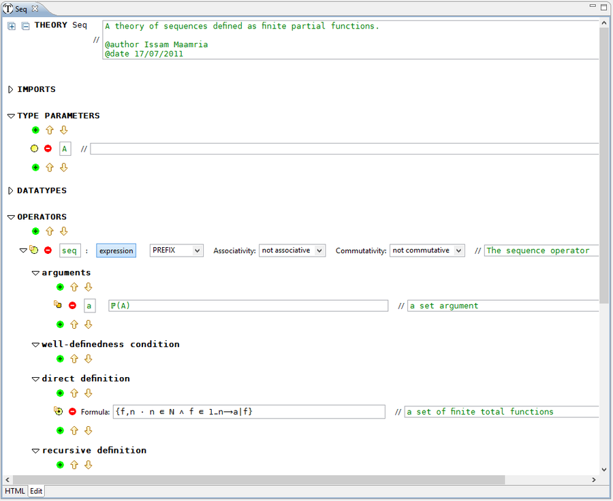Click the up arrow under recursive definition
Viewport: 613px width, 501px height.
tap(74, 465)
